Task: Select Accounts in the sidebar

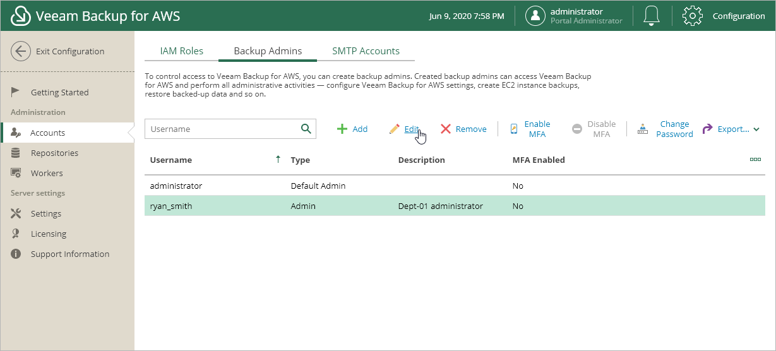Action: coord(47,133)
